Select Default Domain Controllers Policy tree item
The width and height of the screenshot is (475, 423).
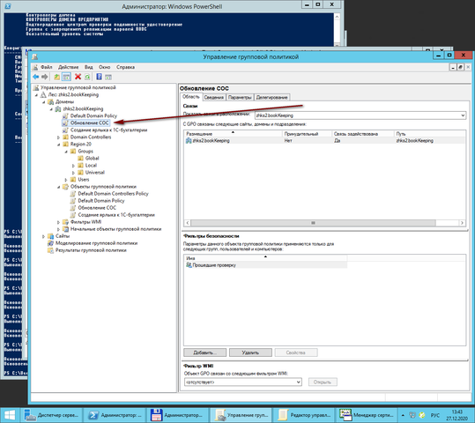pyautogui.click(x=113, y=194)
